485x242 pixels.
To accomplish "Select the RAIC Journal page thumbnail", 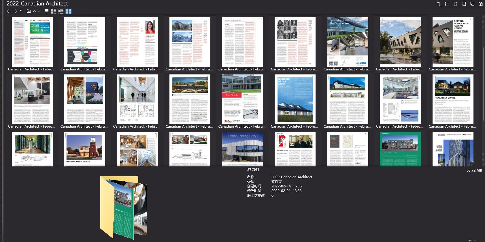I will tap(32, 42).
